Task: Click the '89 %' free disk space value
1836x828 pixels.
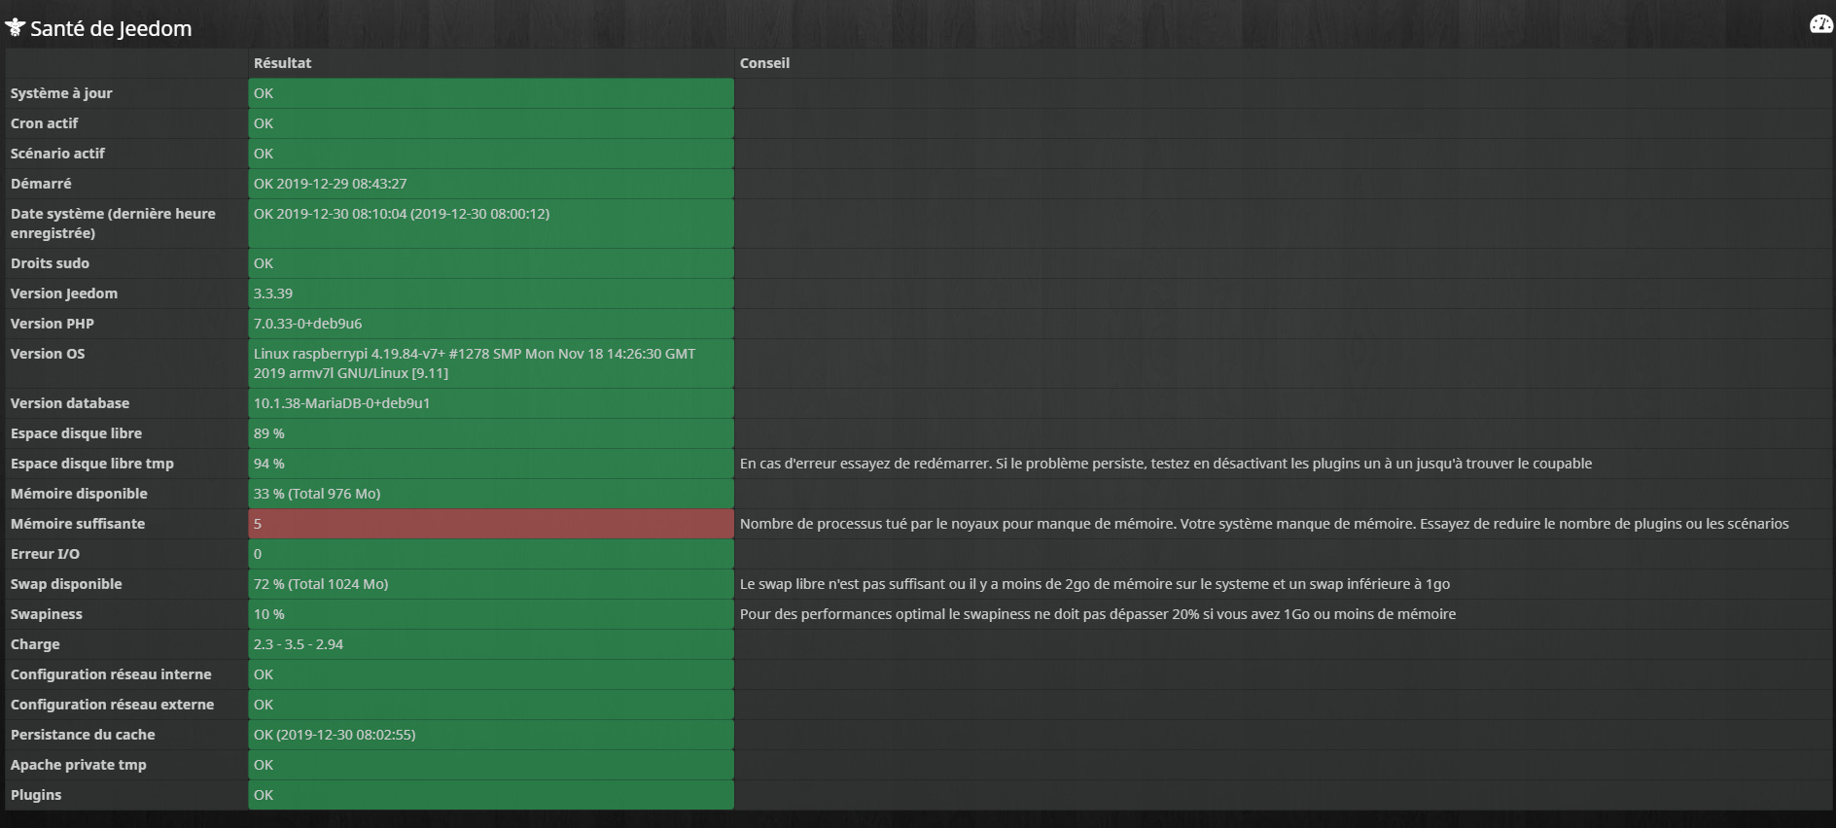Action: [x=269, y=433]
